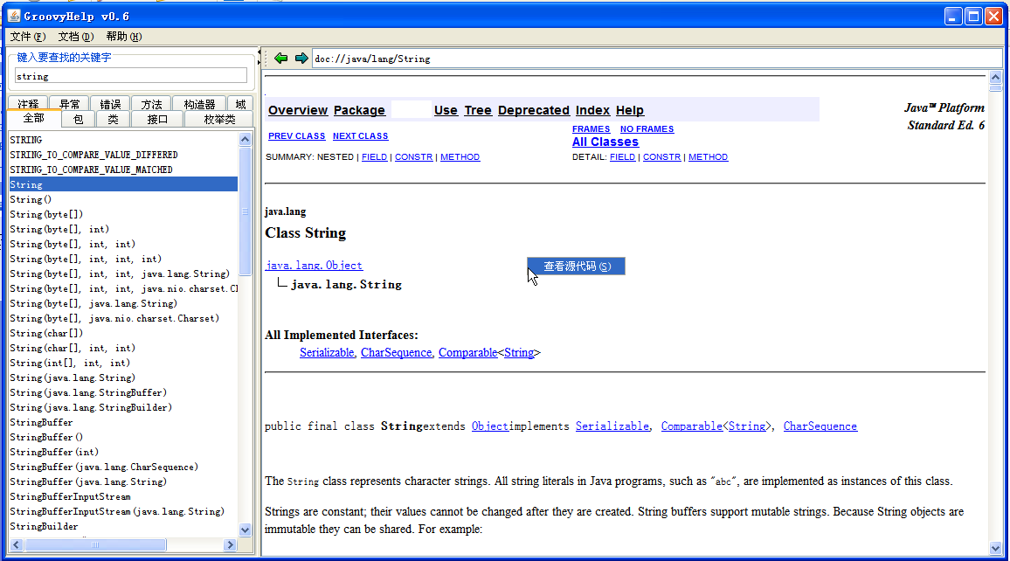Open the Deprecated link
Image resolution: width=1010 pixels, height=561 pixels.
534,110
